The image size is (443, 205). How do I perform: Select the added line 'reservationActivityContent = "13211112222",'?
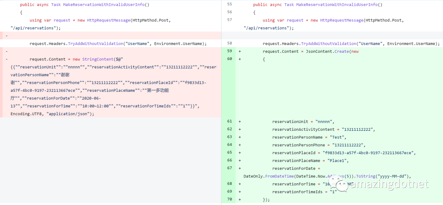pyautogui.click(x=324, y=130)
